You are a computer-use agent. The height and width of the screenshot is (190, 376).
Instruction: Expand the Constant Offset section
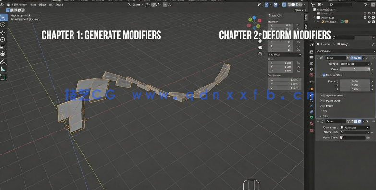pos(321,95)
